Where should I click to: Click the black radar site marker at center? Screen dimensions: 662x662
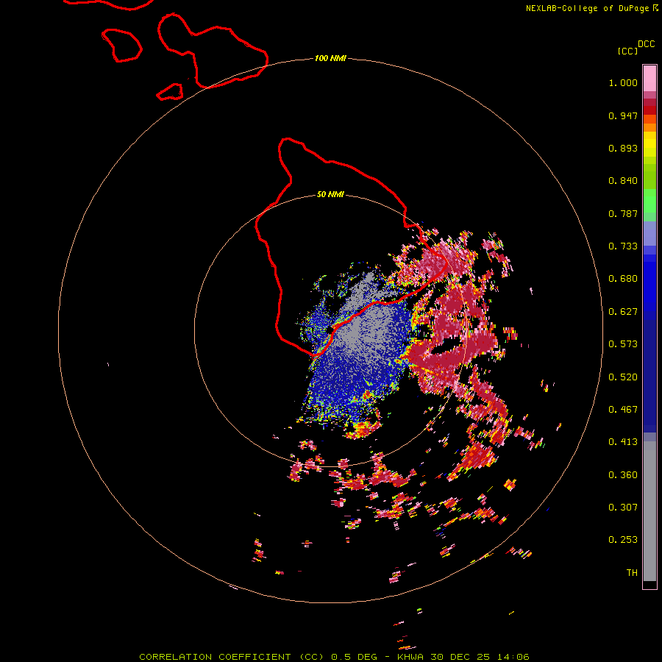[x=330, y=330]
